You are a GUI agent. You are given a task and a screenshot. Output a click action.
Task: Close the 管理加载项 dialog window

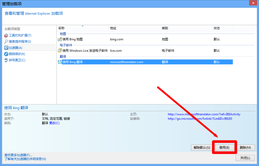tap(253, 3)
